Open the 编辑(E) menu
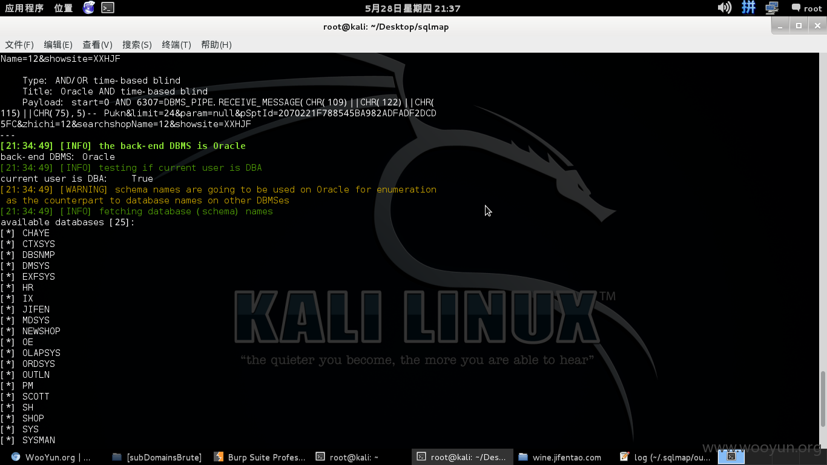Screen dimensions: 827x465 coord(58,45)
